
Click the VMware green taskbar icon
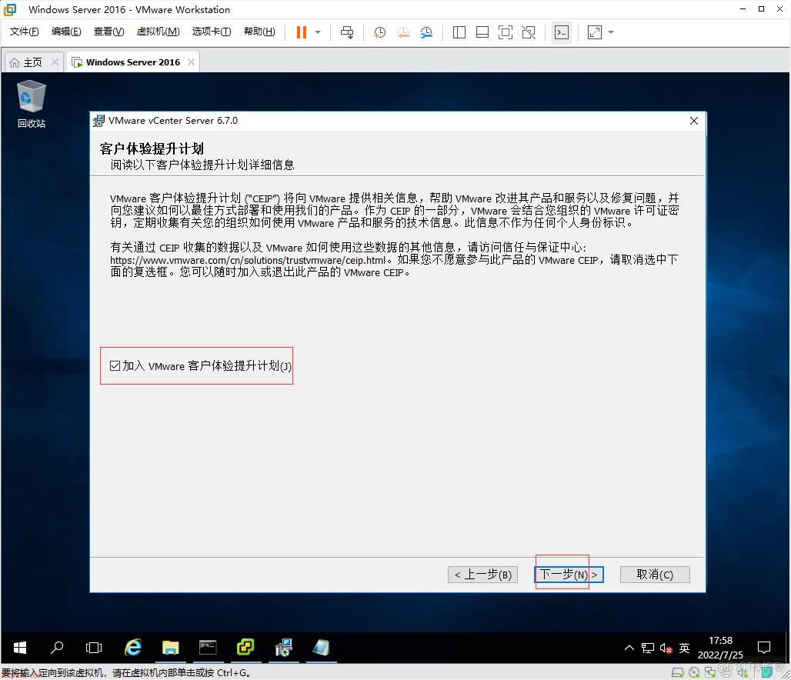245,648
